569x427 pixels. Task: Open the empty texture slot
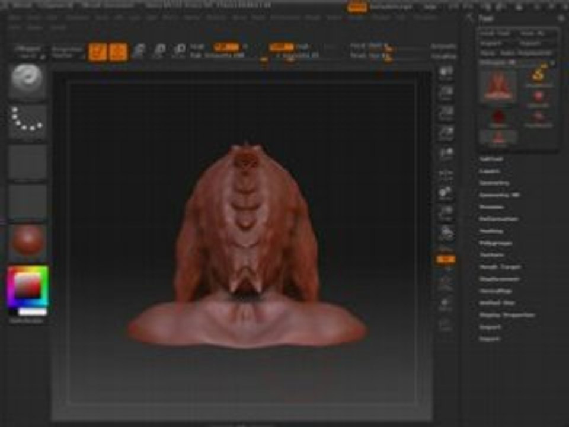click(x=27, y=202)
